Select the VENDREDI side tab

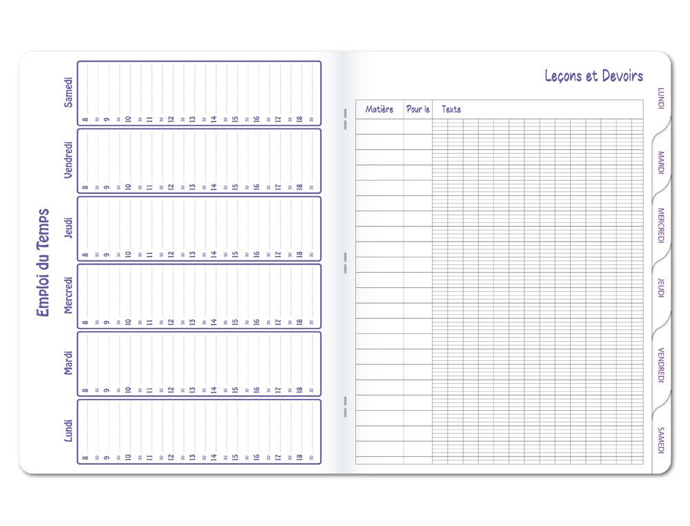[660, 365]
